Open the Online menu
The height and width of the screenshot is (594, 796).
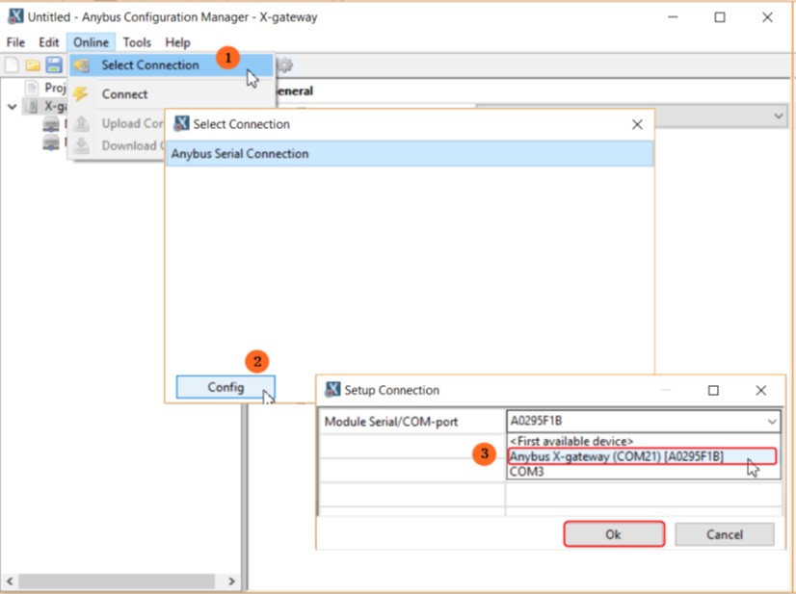coord(91,42)
